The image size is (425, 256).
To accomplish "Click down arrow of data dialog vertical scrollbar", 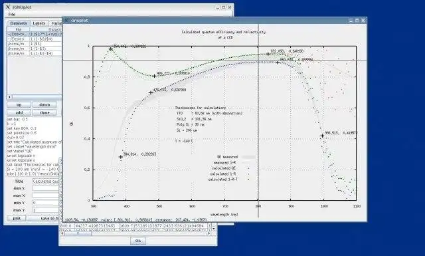I will click(x=214, y=229).
